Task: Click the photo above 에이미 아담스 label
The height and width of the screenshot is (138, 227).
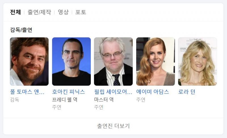Action: (x=155, y=62)
